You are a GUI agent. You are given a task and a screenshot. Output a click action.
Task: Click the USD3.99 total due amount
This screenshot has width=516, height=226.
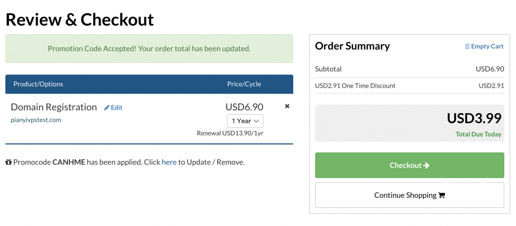coord(474,118)
